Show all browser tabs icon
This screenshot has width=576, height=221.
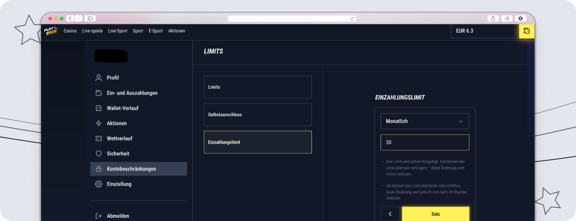pos(507,18)
